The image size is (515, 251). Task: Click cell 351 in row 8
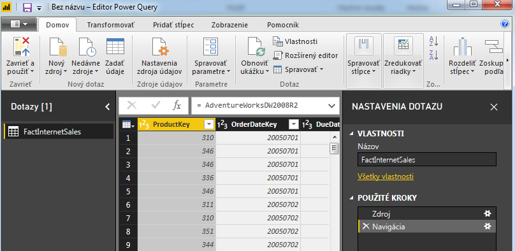pos(177,231)
